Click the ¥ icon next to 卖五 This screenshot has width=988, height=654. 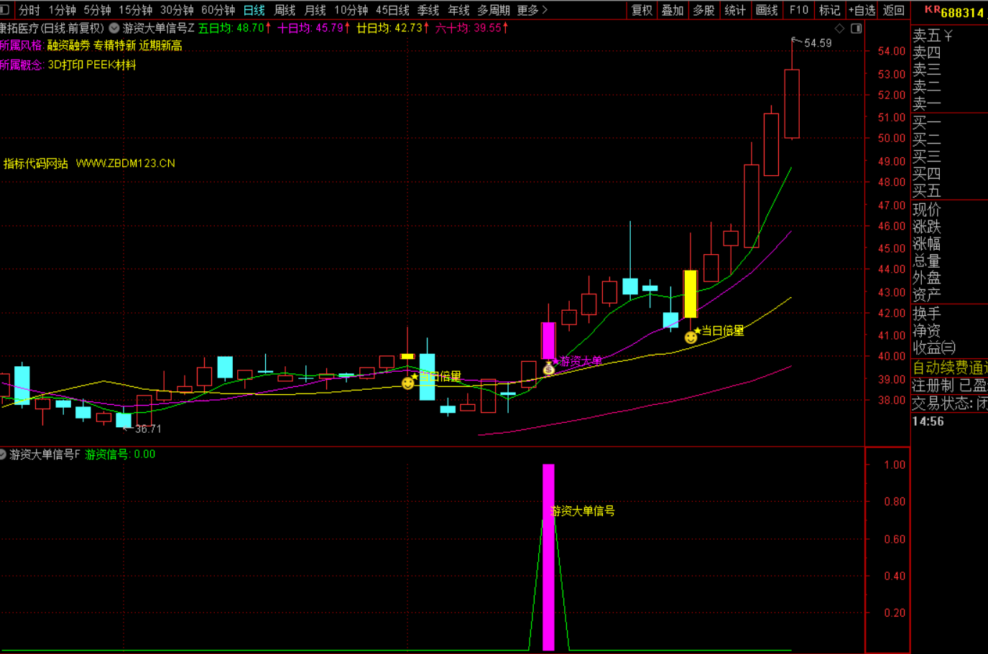(x=948, y=36)
